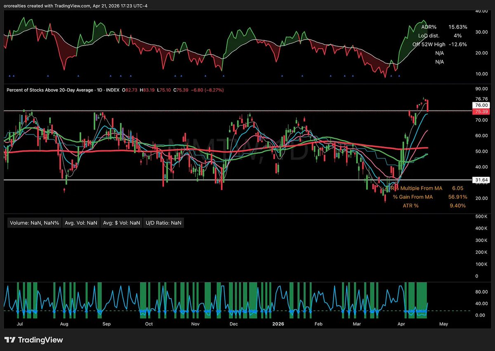Click the 'ATR %' 9.40% readout
The height and width of the screenshot is (351, 495).
click(434, 205)
